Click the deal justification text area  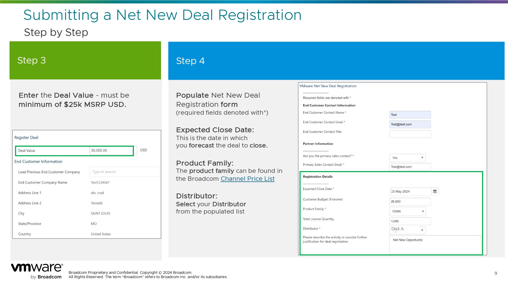coord(435,245)
